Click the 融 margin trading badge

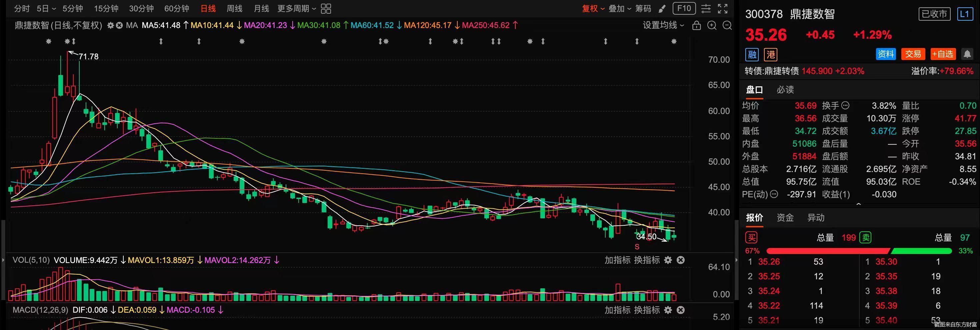(x=752, y=54)
